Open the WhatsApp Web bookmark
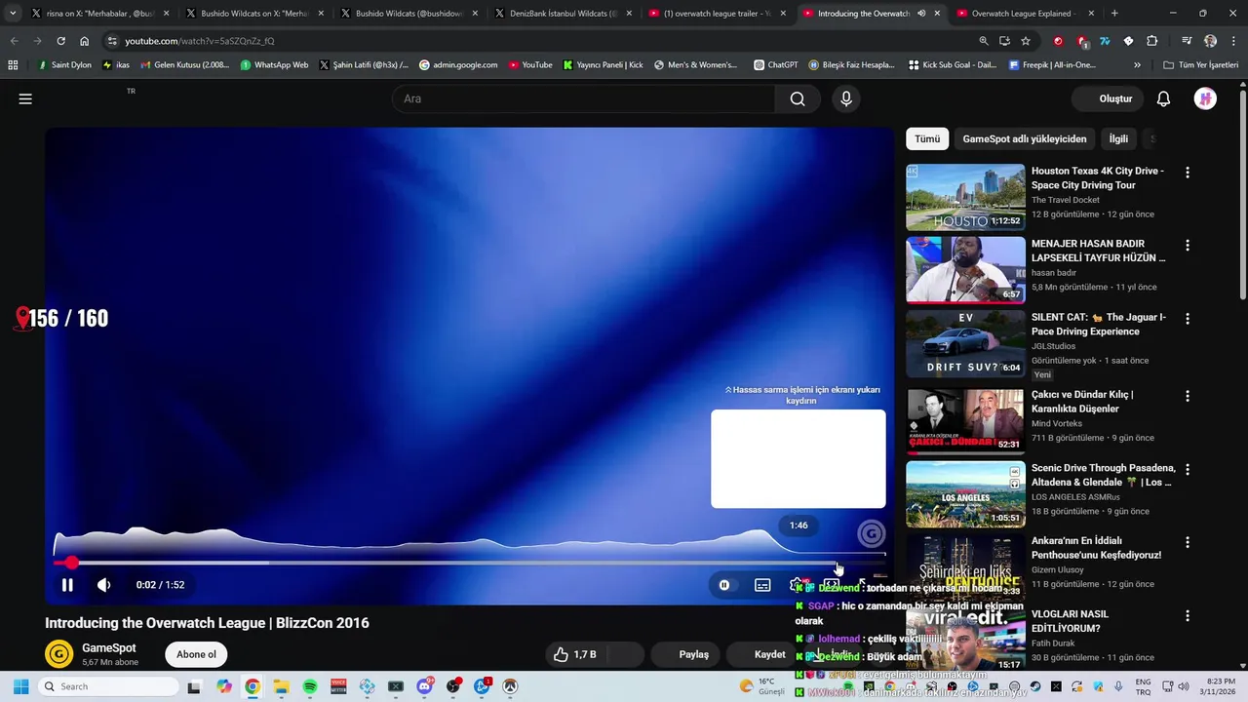 pyautogui.click(x=274, y=65)
